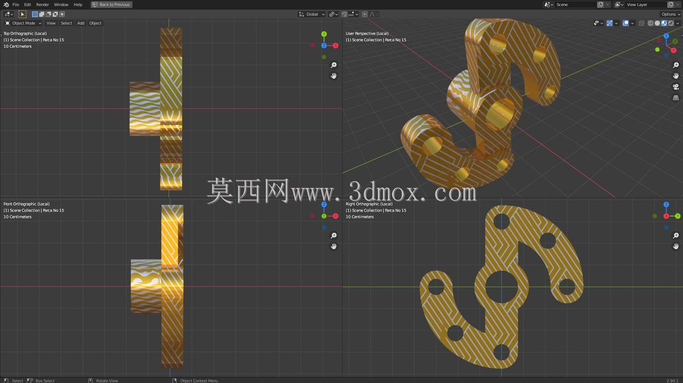This screenshot has height=383, width=683.
Task: Switch to rendered shading
Action: (x=671, y=23)
